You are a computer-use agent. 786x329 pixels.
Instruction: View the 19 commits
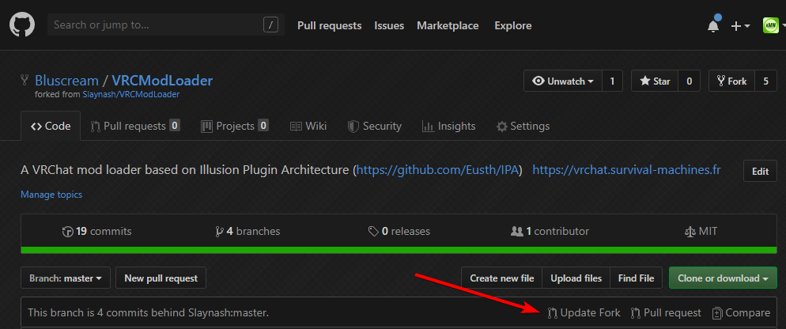click(x=96, y=231)
